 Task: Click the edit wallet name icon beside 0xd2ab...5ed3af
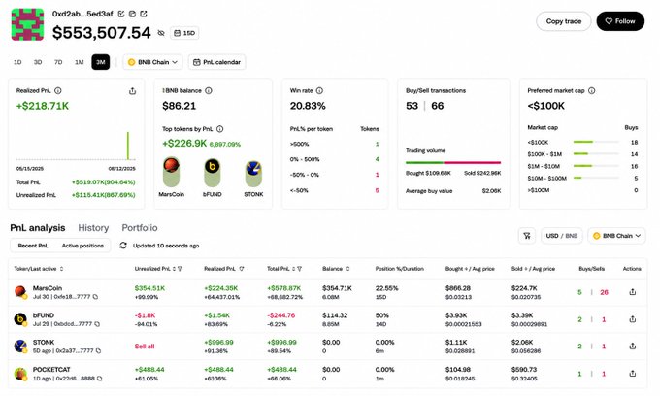click(x=121, y=14)
